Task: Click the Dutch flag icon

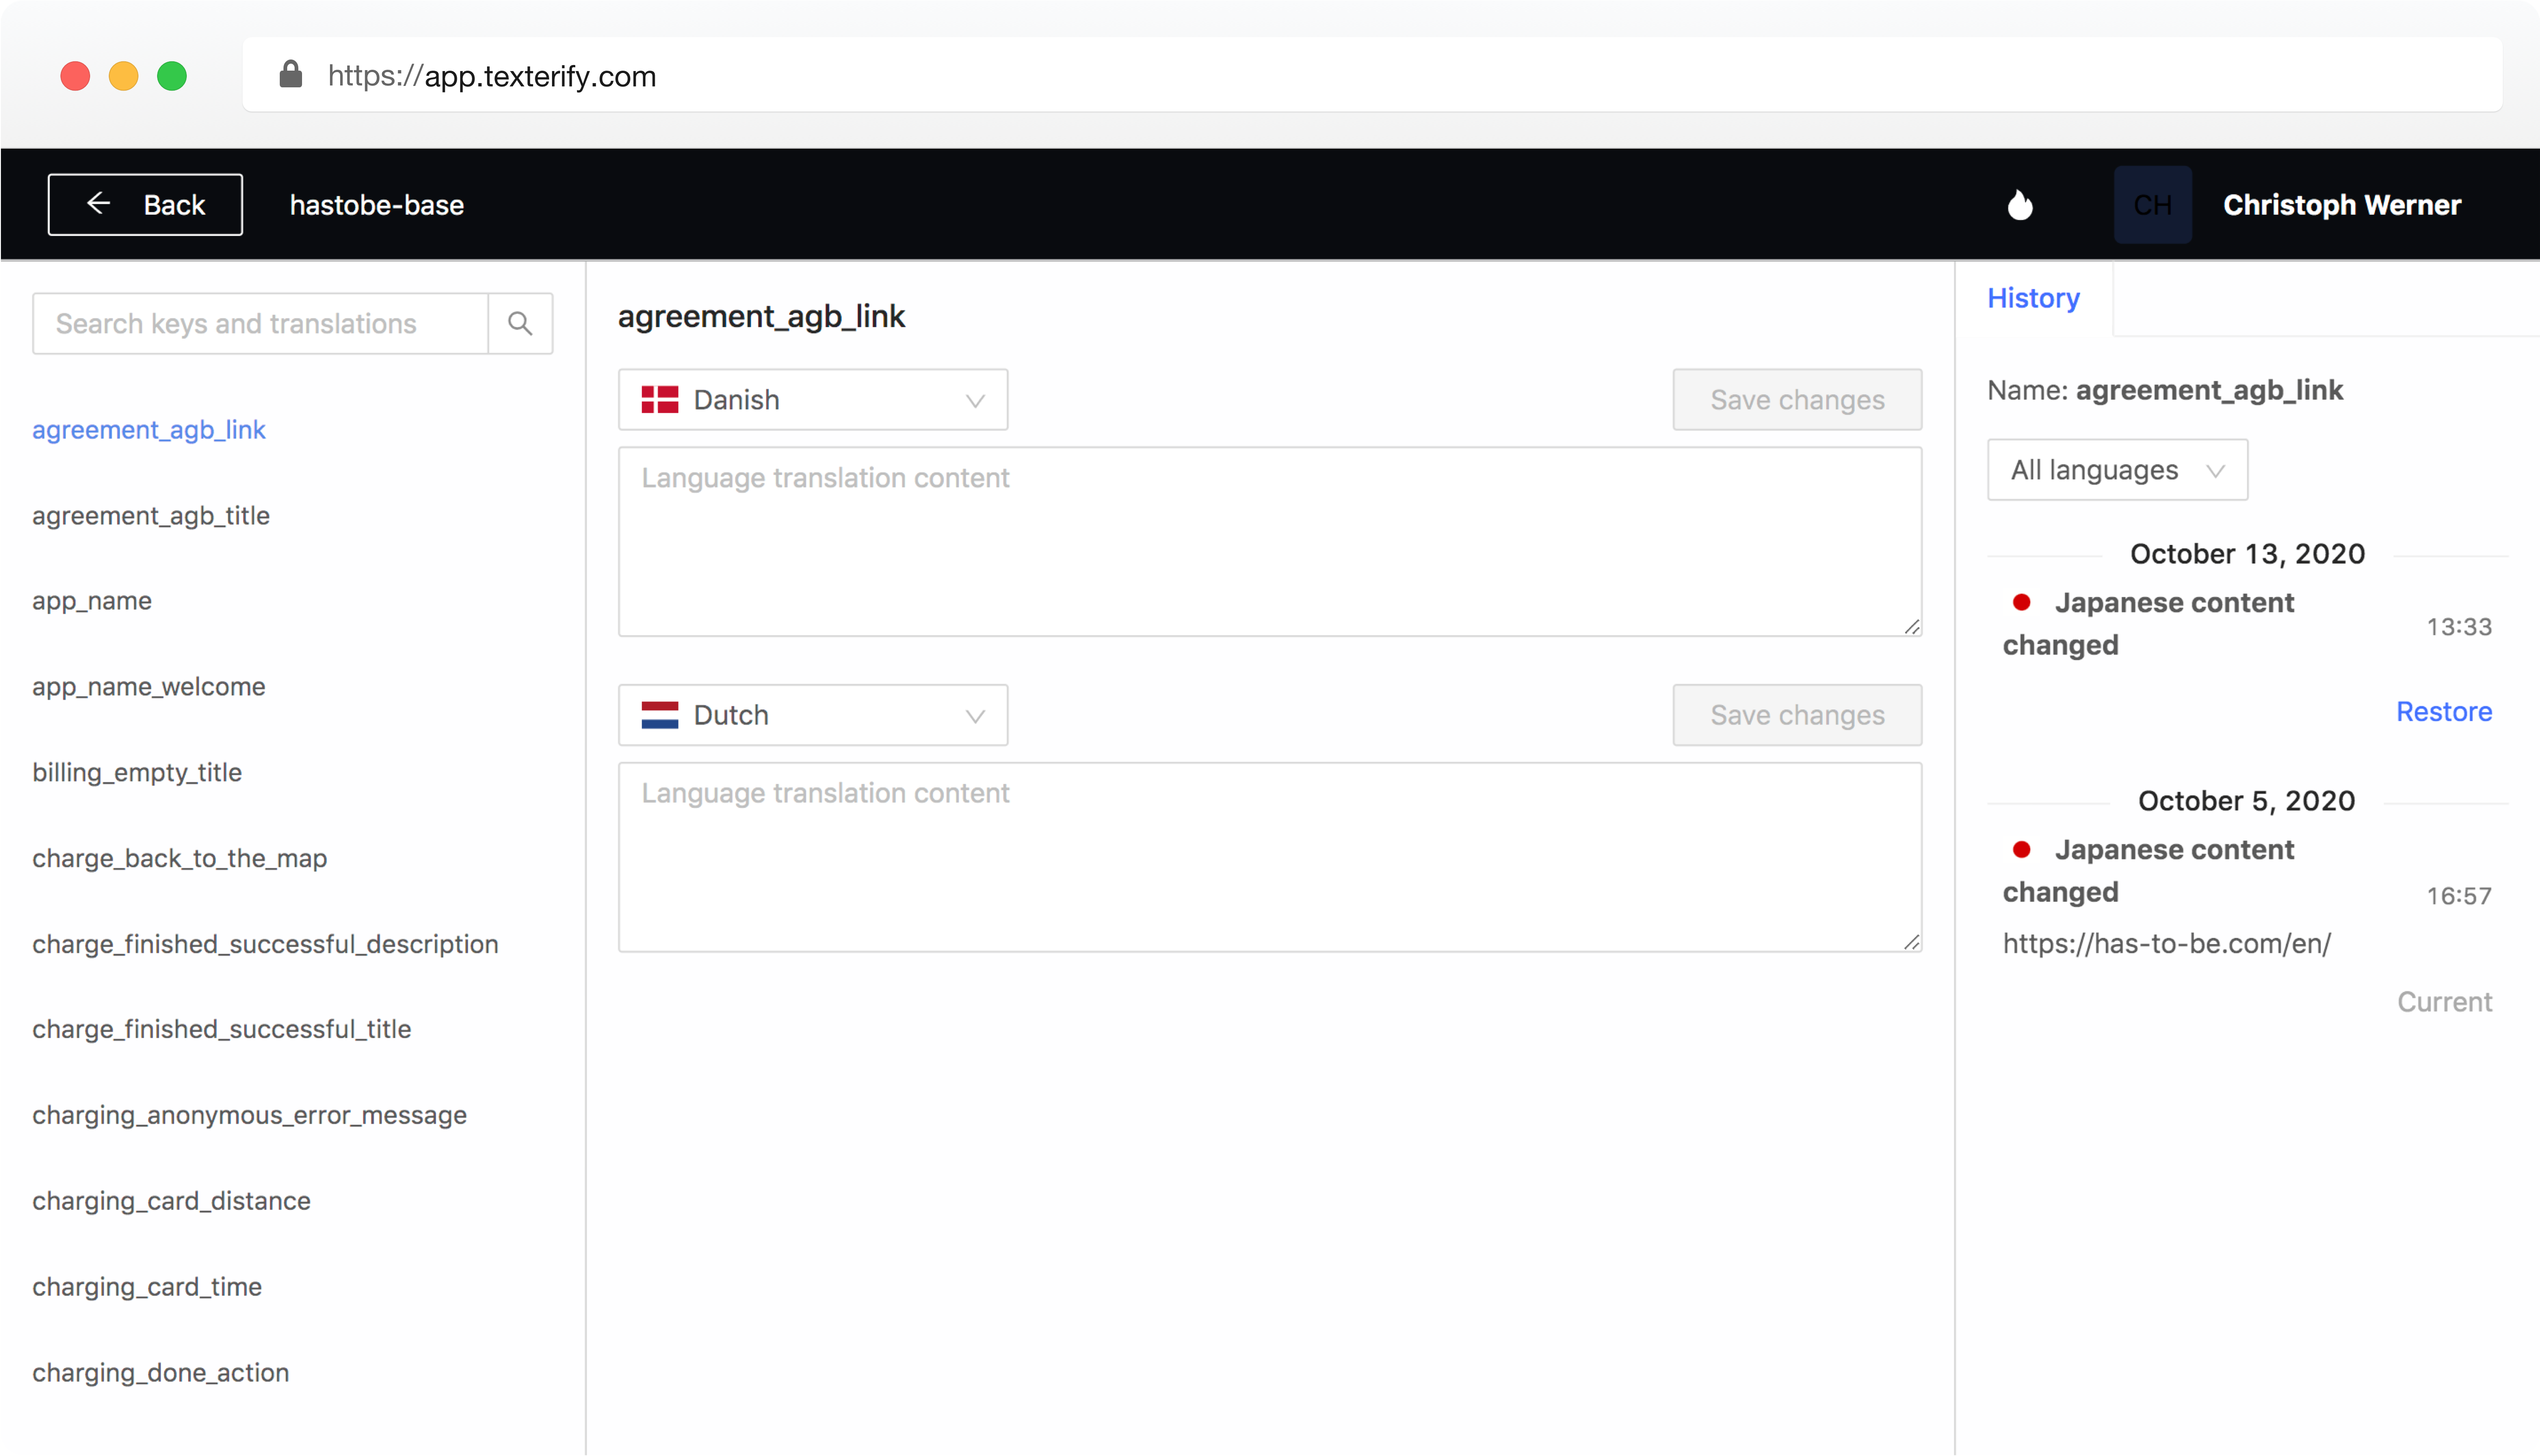Action: pyautogui.click(x=660, y=715)
